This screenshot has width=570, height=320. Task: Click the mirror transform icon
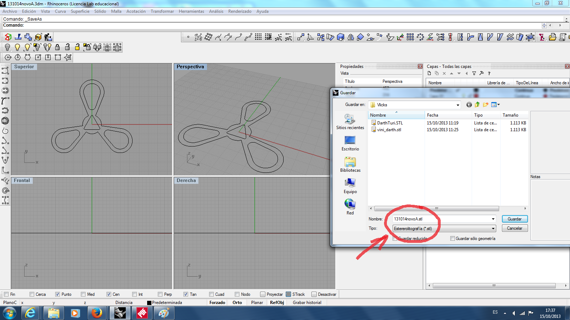pyautogui.click(x=351, y=37)
